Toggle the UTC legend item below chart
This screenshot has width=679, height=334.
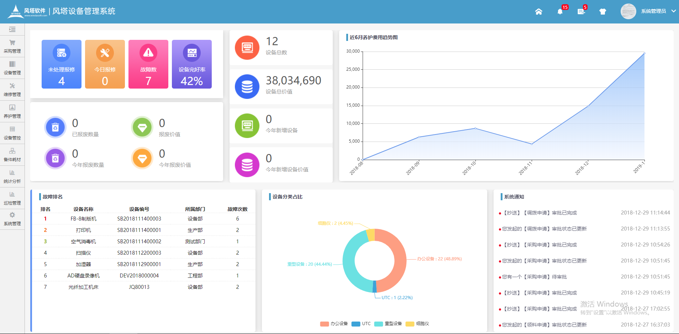click(x=361, y=324)
